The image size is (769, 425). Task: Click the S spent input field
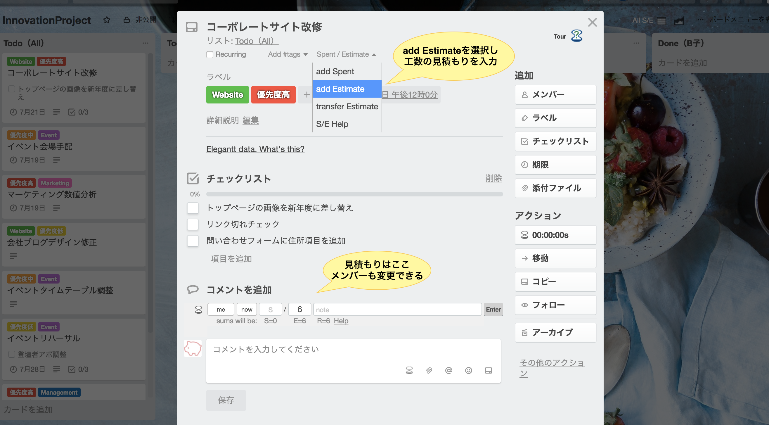click(271, 310)
